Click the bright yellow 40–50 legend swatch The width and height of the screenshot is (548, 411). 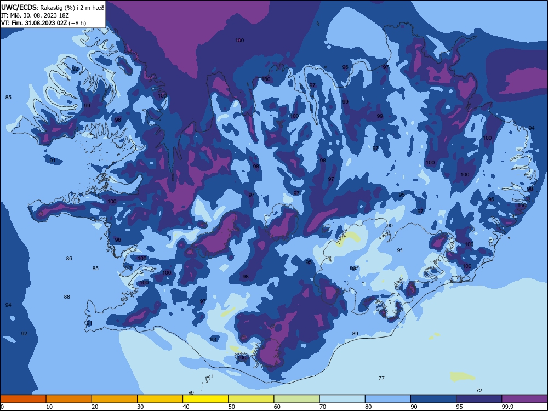point(206,399)
